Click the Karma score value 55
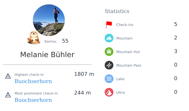The height and width of the screenshot is (111, 189). [x=65, y=41]
